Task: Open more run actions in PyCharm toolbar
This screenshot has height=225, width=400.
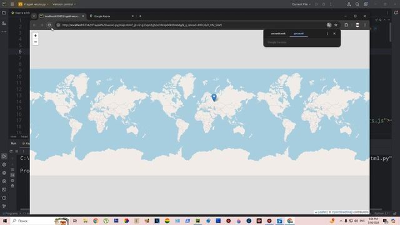Action: 331,4
